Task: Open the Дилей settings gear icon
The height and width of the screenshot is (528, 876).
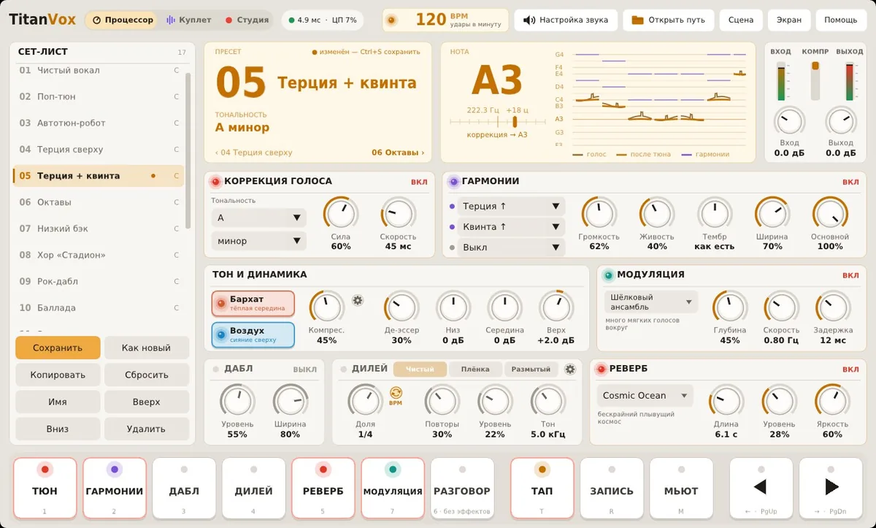Action: click(x=570, y=370)
